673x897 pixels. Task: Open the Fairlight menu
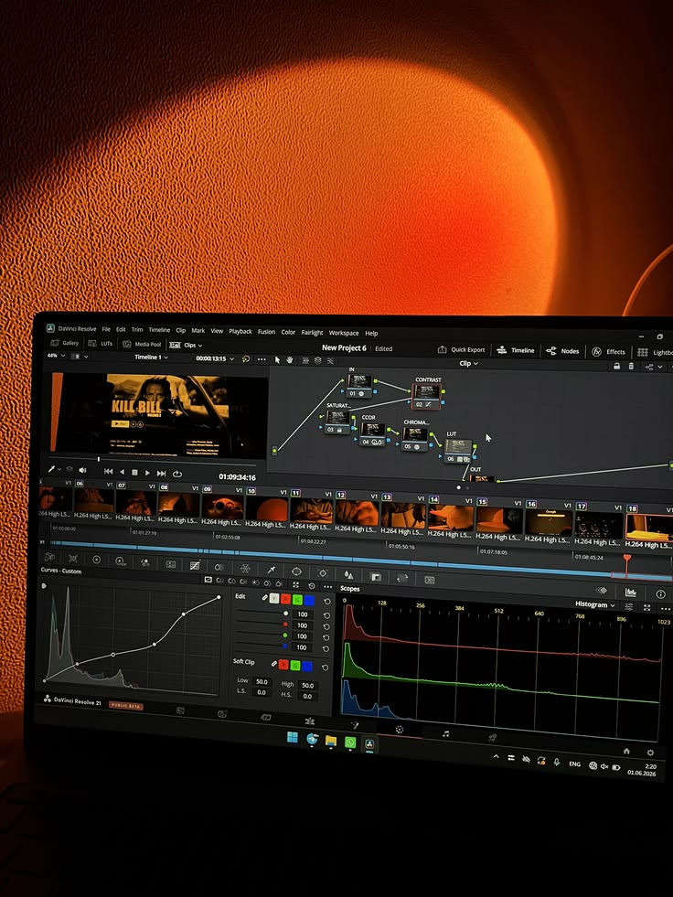312,332
